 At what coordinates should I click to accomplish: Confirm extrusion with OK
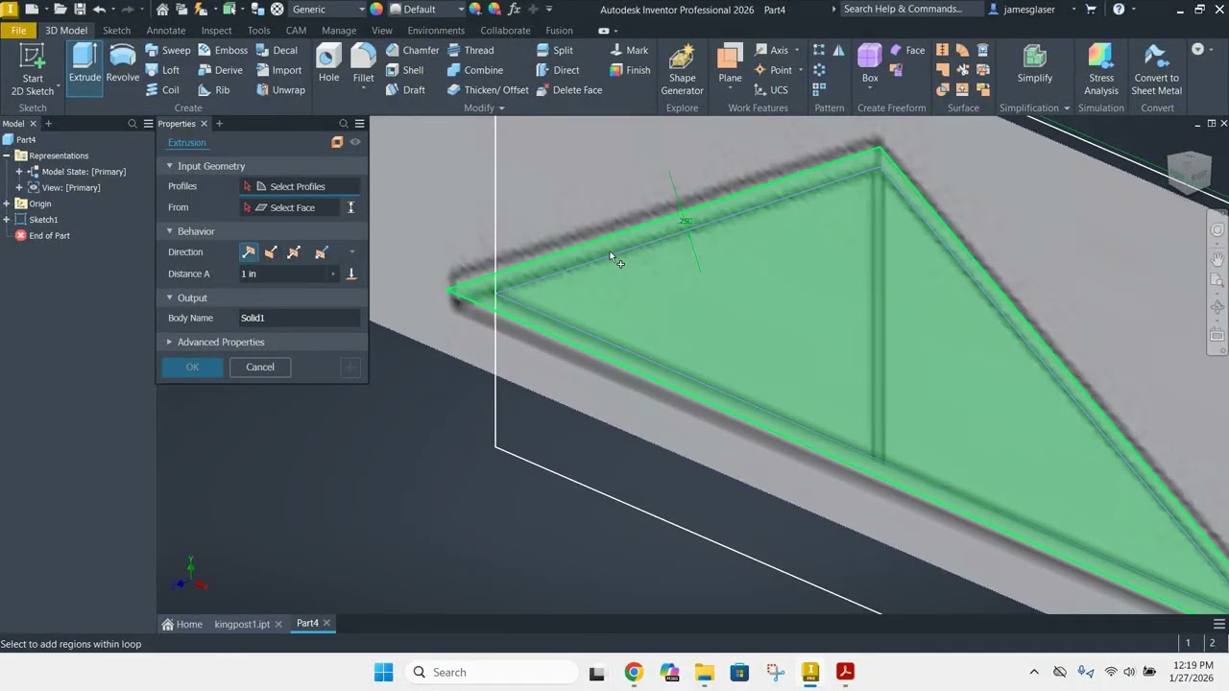[x=192, y=367]
